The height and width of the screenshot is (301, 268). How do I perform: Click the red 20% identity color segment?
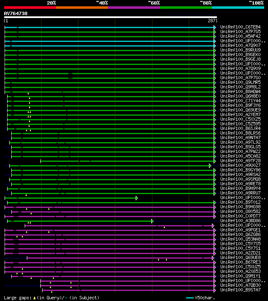(x=30, y=8)
